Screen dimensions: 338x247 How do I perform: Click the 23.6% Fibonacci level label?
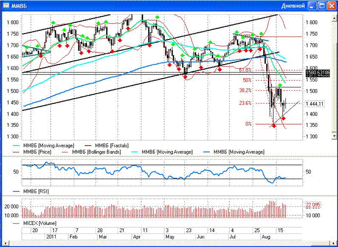[245, 103]
